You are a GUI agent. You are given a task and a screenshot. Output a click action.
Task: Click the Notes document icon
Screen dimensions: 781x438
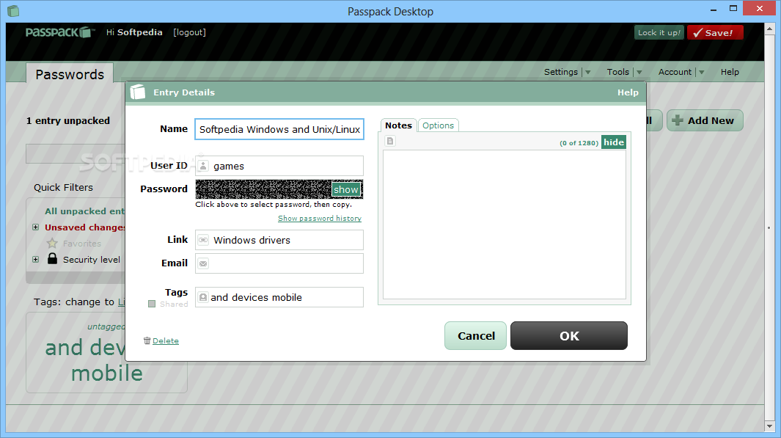(390, 141)
